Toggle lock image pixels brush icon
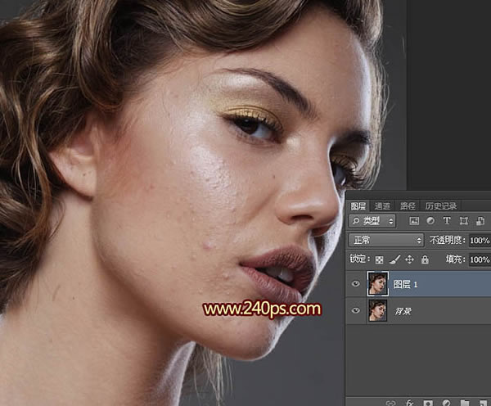The width and height of the screenshot is (491, 406). click(x=394, y=259)
